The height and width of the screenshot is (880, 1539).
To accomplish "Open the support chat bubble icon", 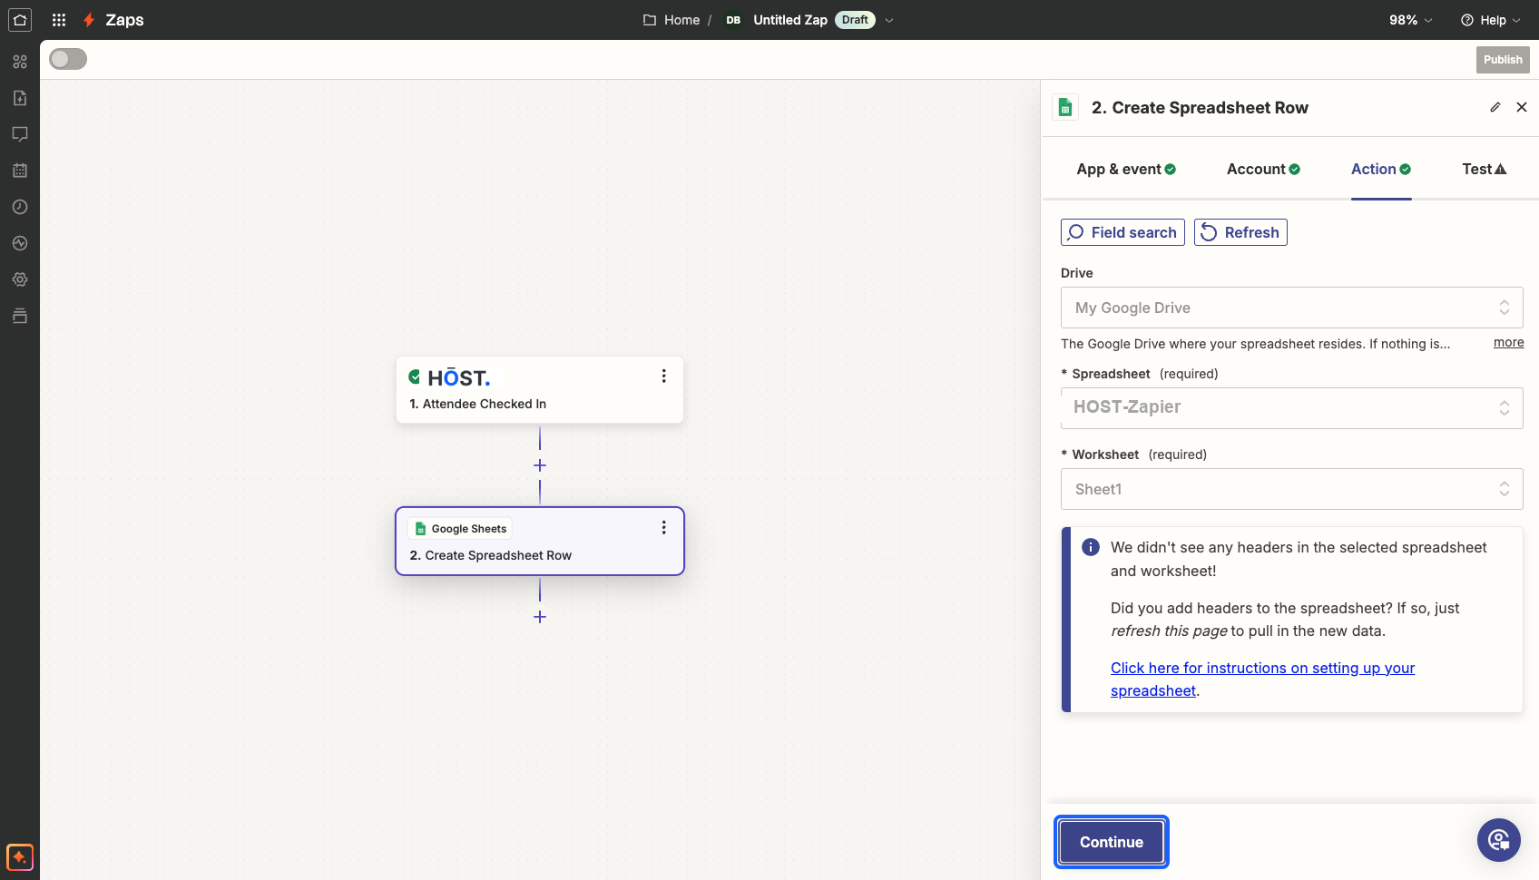I will tap(1499, 840).
